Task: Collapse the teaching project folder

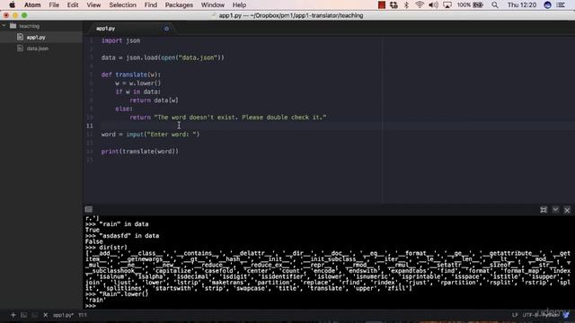Action: (x=4, y=26)
